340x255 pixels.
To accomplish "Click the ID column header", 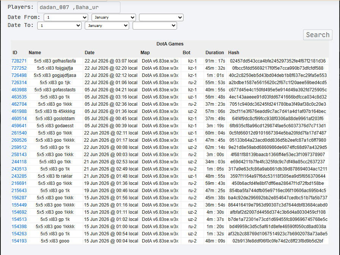I will (15, 53).
